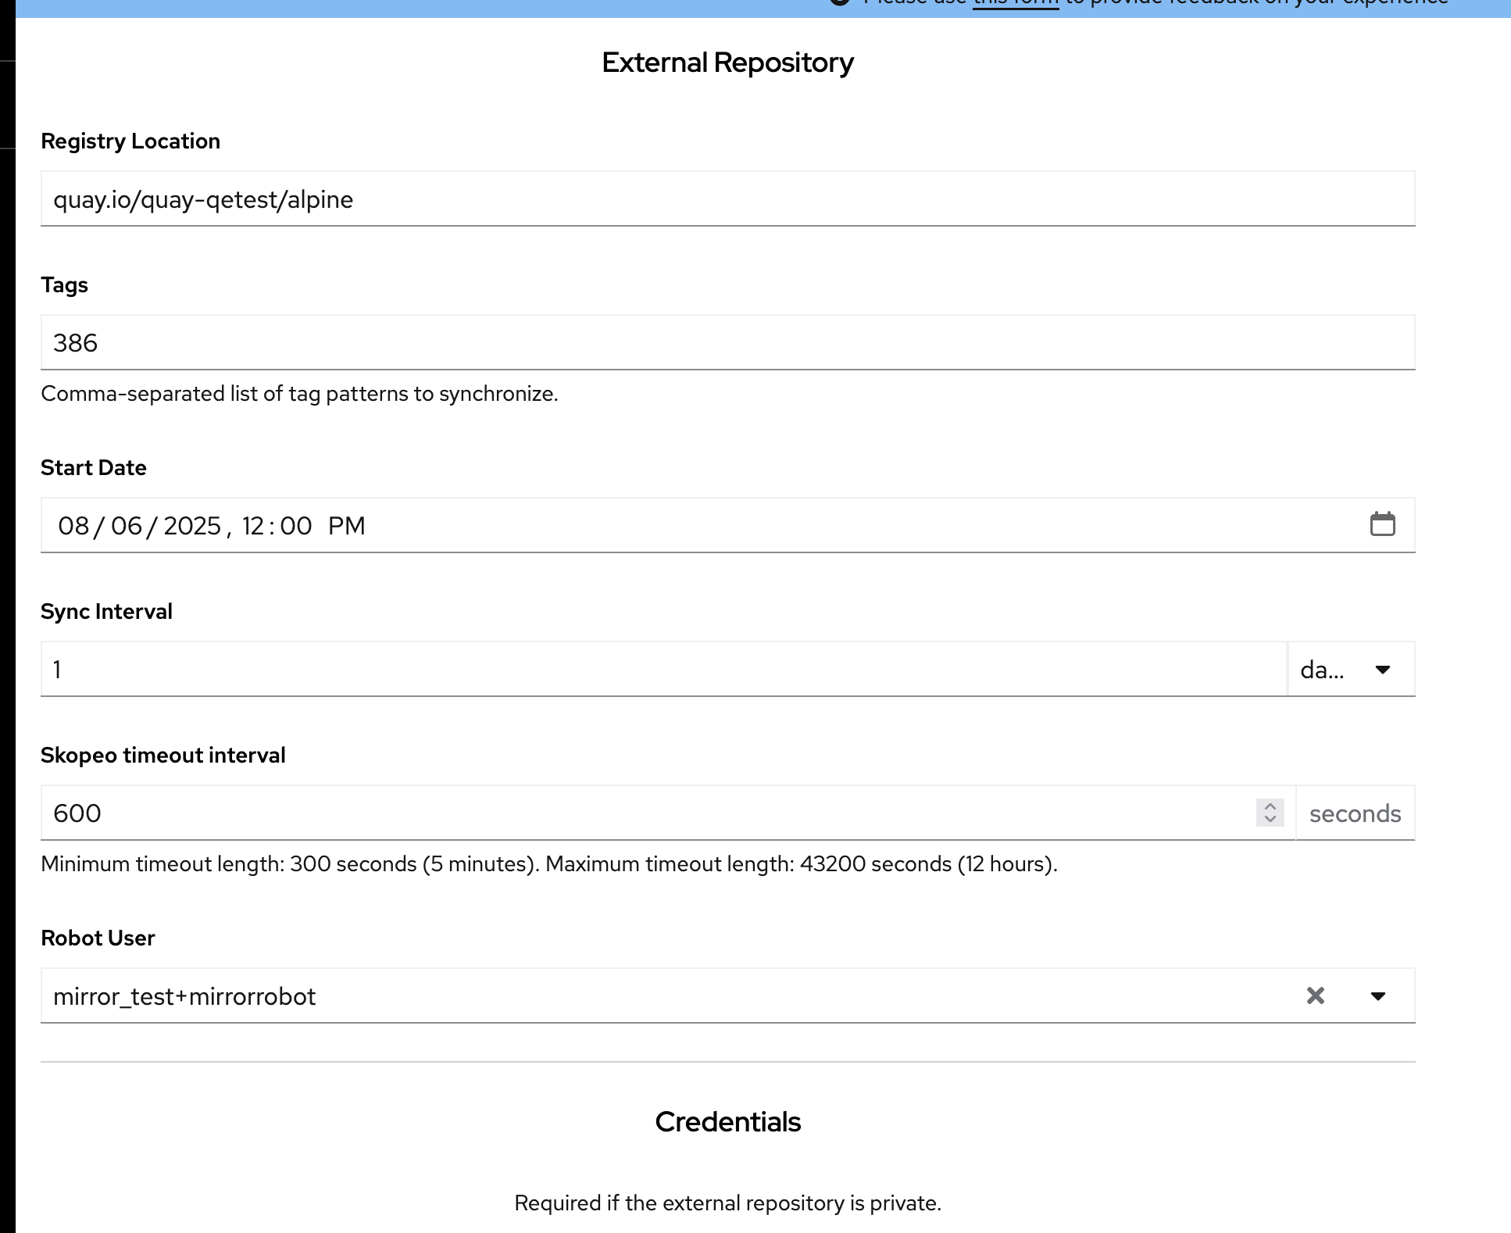Select the month segment in Start Date

73,526
